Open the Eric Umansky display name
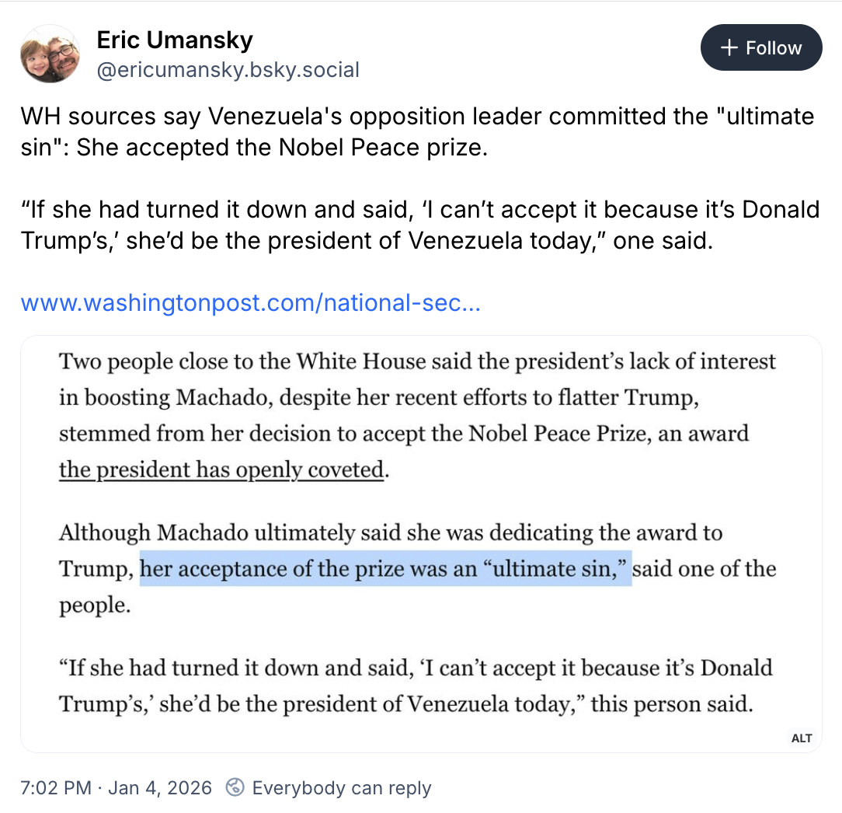This screenshot has height=813, width=842. (175, 40)
